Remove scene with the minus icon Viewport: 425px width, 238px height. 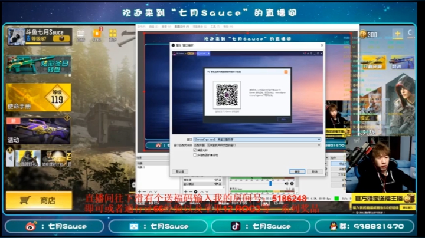(x=144, y=191)
